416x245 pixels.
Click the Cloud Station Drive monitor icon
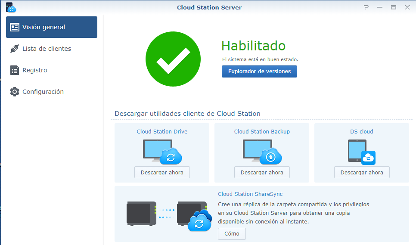coord(162,152)
